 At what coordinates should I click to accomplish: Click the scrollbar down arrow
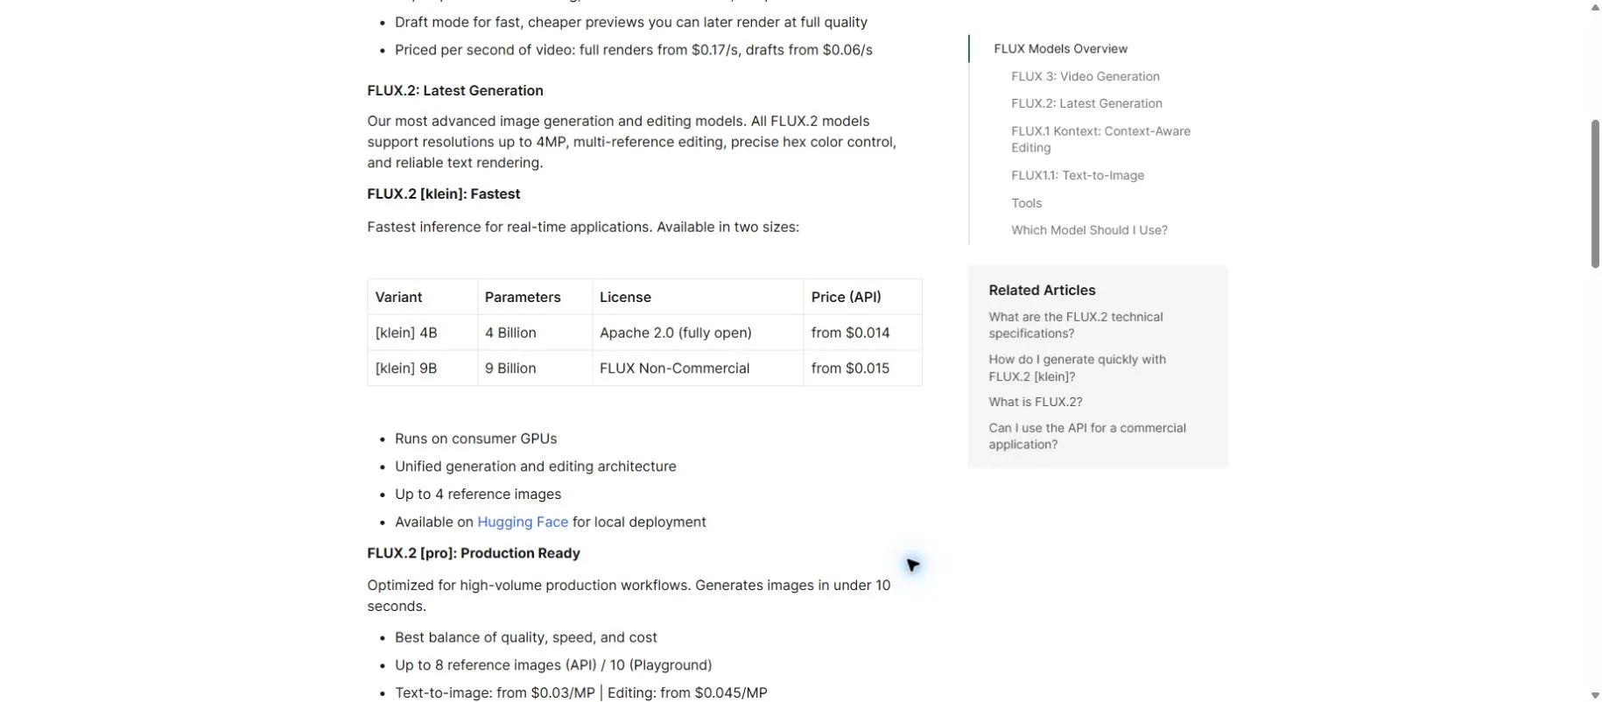pyautogui.click(x=1595, y=695)
